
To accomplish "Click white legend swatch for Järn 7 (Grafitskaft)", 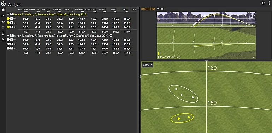I will (x=159, y=57).
